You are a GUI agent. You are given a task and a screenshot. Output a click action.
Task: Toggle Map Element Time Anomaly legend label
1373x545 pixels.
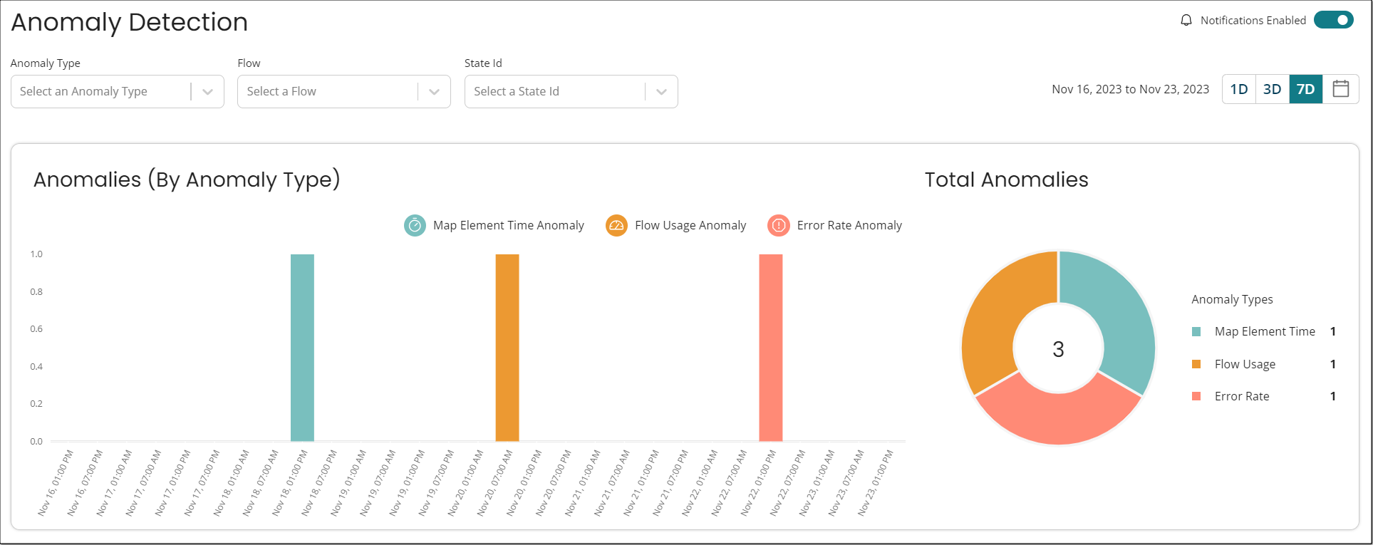point(509,225)
